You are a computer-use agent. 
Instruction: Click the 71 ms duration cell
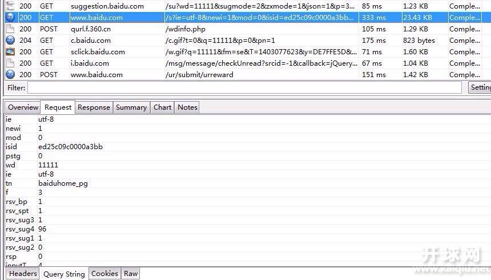click(x=372, y=52)
